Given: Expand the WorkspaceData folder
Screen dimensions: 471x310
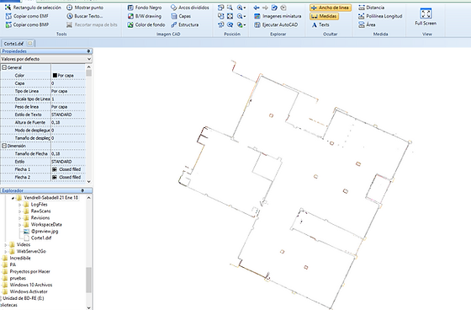Looking at the screenshot, I should tap(20, 225).
